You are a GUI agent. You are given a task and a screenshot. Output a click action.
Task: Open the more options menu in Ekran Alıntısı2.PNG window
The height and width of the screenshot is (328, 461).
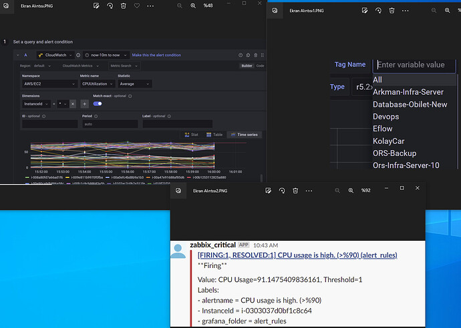(309, 191)
